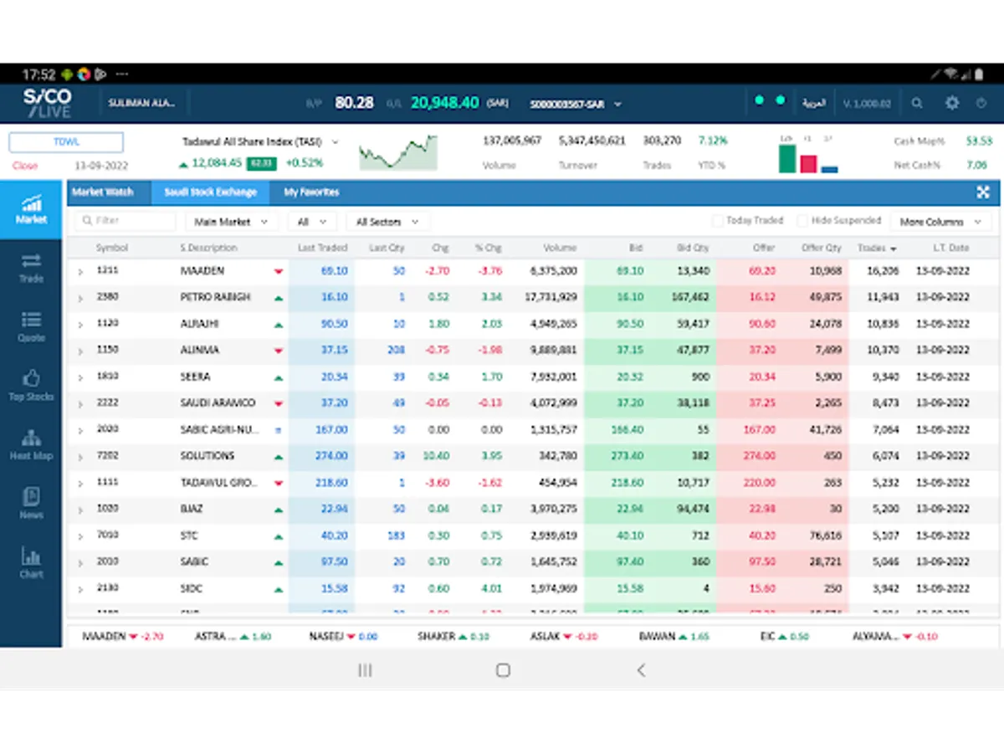1004x753 pixels.
Task: Select the SEERA stock description
Action: pos(196,376)
